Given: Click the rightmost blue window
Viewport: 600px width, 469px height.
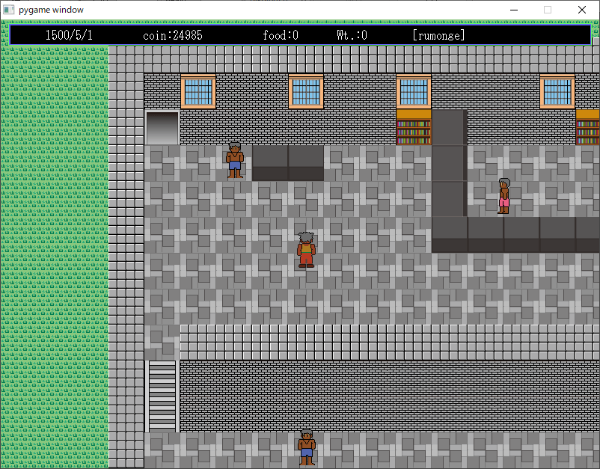Looking at the screenshot, I should click(557, 92).
